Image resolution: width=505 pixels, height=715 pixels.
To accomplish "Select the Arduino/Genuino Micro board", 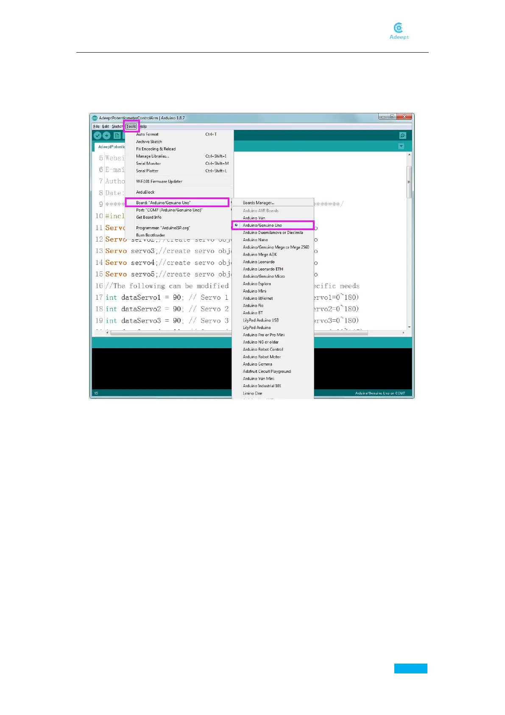I will tap(273, 276).
